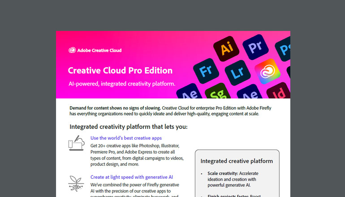Open "Use the world's best creative apps" heading
This screenshot has width=345, height=197.
click(126, 138)
